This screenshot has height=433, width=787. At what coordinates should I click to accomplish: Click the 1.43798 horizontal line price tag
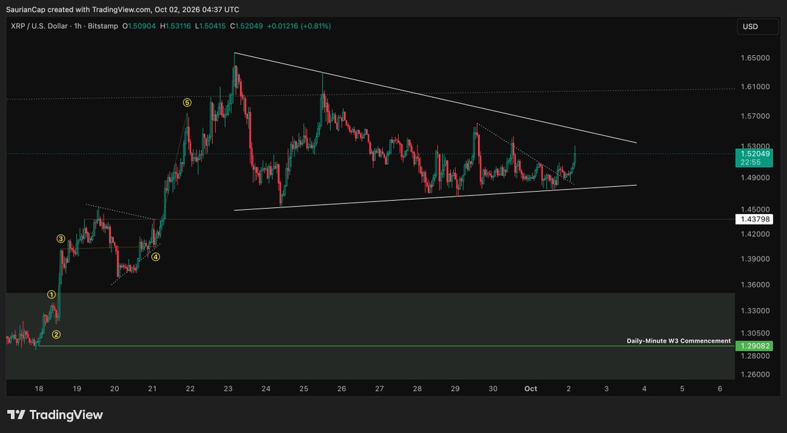(x=754, y=220)
